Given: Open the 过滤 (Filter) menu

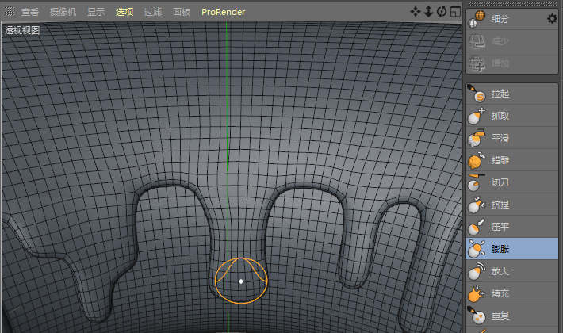Looking at the screenshot, I should point(153,12).
